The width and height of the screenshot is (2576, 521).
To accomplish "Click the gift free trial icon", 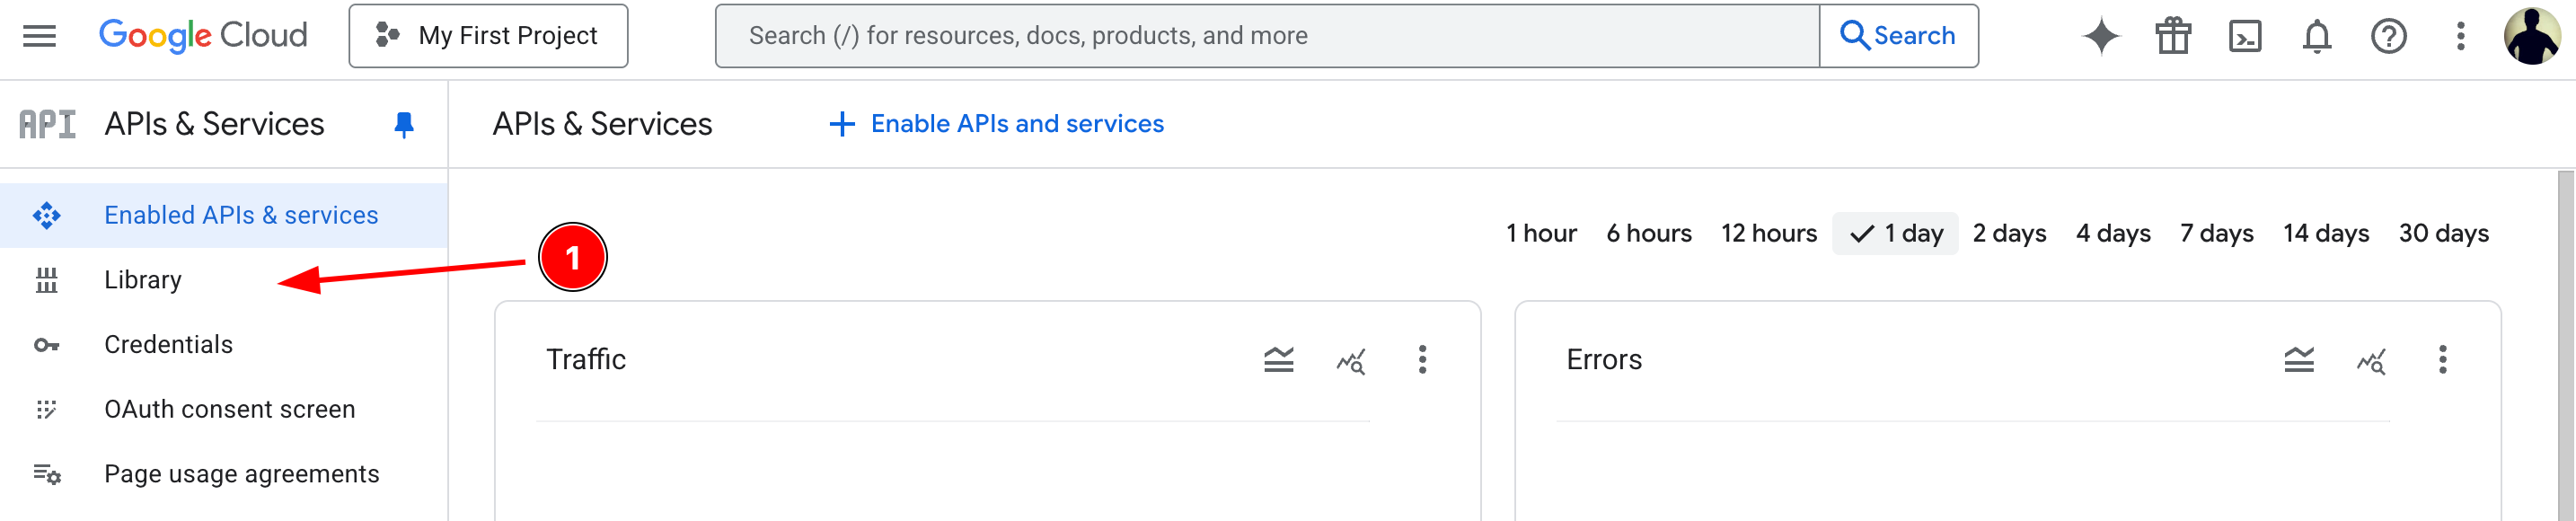I will tap(2172, 36).
